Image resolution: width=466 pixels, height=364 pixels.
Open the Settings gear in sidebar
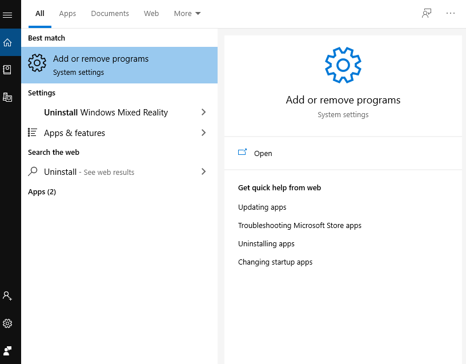(7, 323)
